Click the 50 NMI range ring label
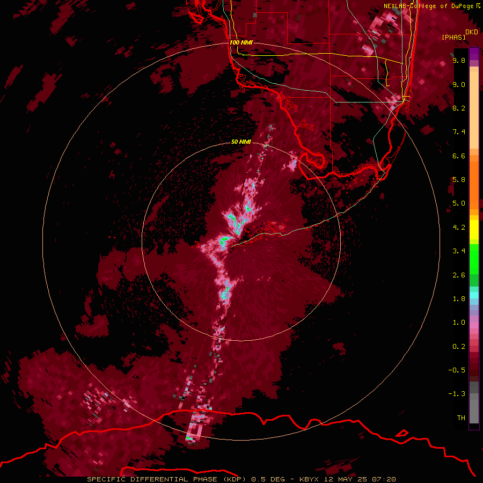This screenshot has height=483, width=483. 241,142
